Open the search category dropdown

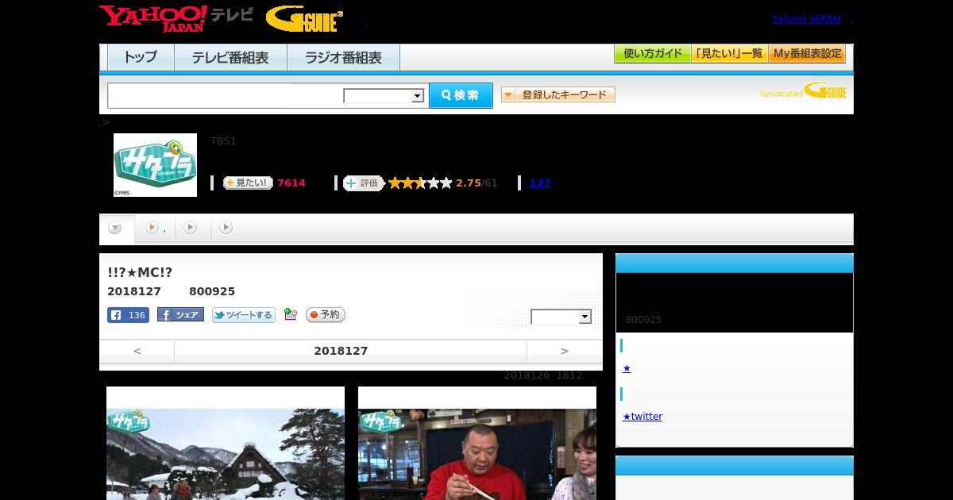(384, 96)
